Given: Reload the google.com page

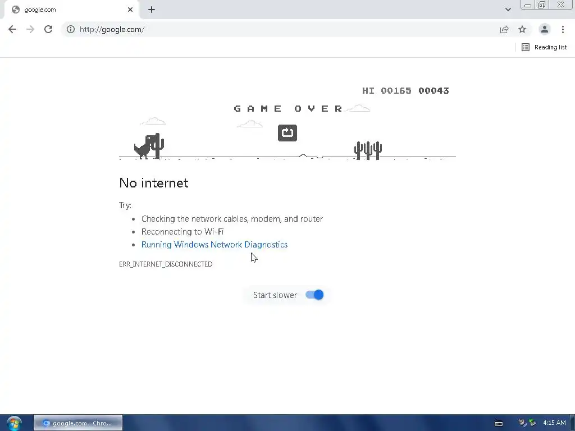Looking at the screenshot, I should [x=48, y=29].
